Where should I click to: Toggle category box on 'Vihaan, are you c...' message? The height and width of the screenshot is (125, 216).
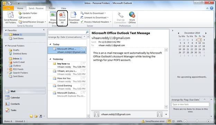pyautogui.click(x=81, y=71)
